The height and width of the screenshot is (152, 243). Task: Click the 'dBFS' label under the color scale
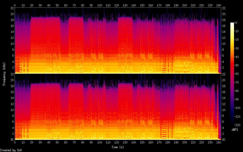pyautogui.click(x=235, y=130)
